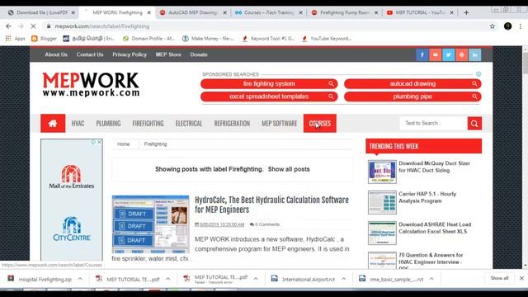Close the left advertisement

99,142
